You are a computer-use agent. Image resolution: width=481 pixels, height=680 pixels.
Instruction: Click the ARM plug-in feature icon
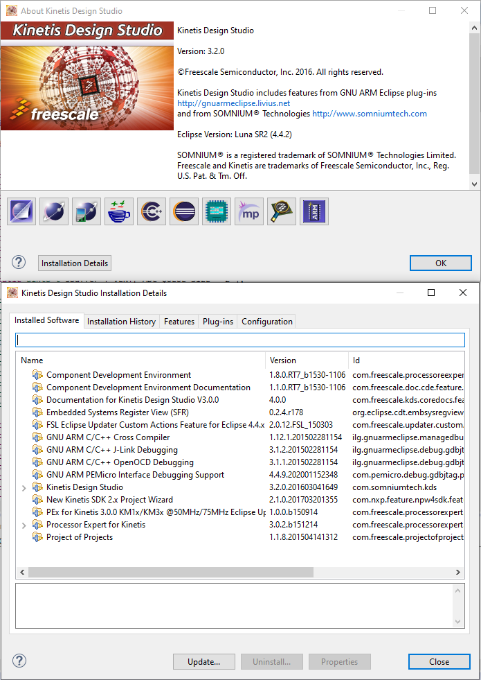coord(314,211)
